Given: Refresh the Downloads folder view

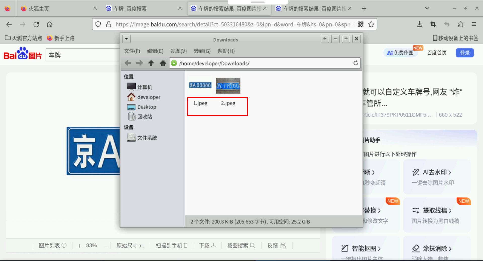Looking at the screenshot, I should coord(356,63).
